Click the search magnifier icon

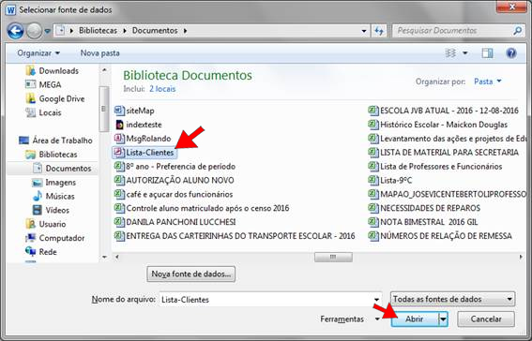517,31
